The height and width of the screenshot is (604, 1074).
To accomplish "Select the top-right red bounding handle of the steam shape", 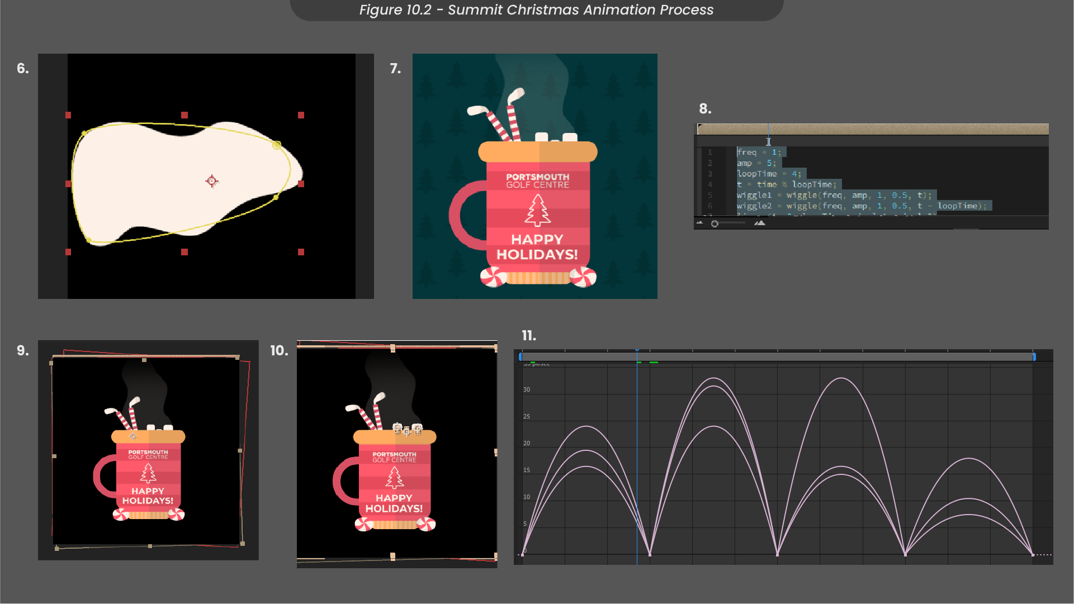I will pos(301,115).
